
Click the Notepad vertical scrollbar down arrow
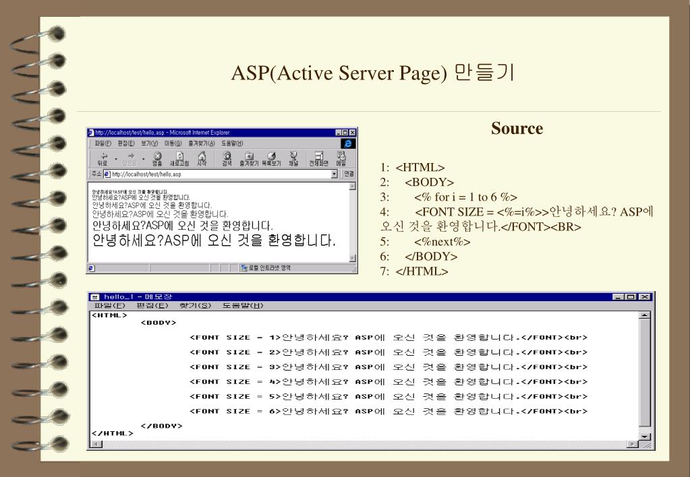645,437
